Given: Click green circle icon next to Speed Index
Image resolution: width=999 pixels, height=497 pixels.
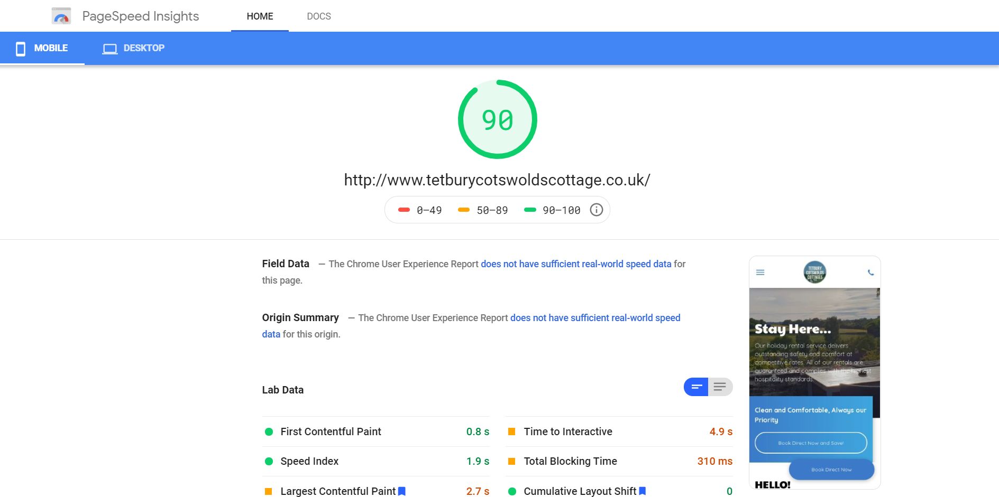Looking at the screenshot, I should click(269, 461).
